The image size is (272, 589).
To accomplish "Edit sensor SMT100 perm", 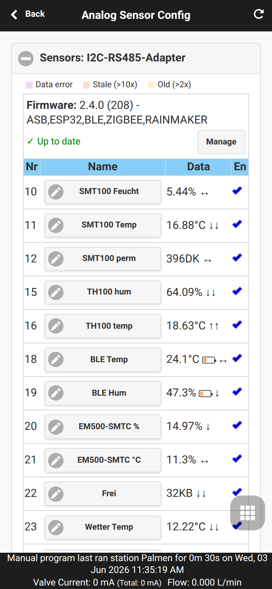I will click(103, 259).
